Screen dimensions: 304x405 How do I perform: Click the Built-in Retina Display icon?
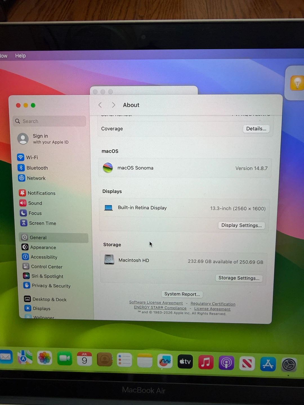(108, 208)
